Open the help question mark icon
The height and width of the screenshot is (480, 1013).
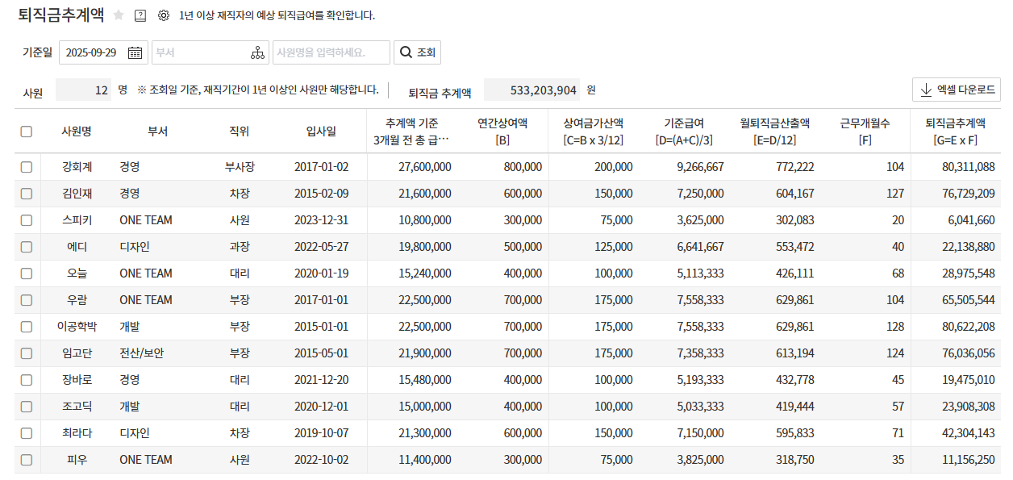(140, 15)
